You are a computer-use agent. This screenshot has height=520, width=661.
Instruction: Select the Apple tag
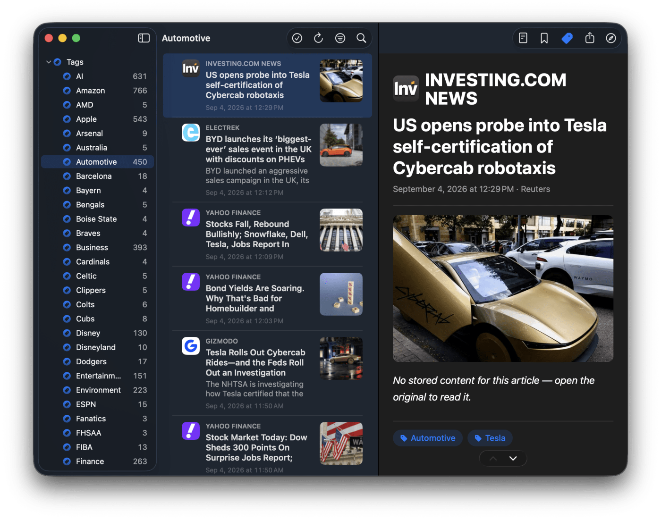point(98,119)
